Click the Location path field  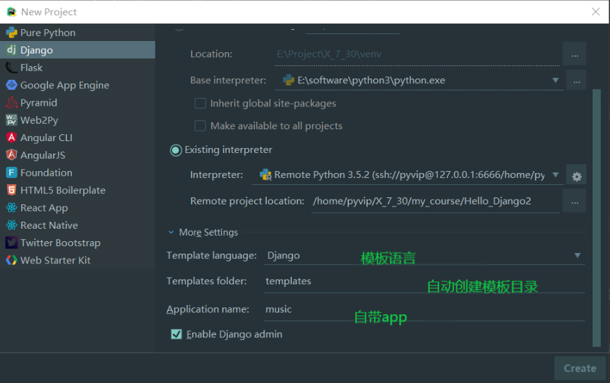[x=417, y=54]
